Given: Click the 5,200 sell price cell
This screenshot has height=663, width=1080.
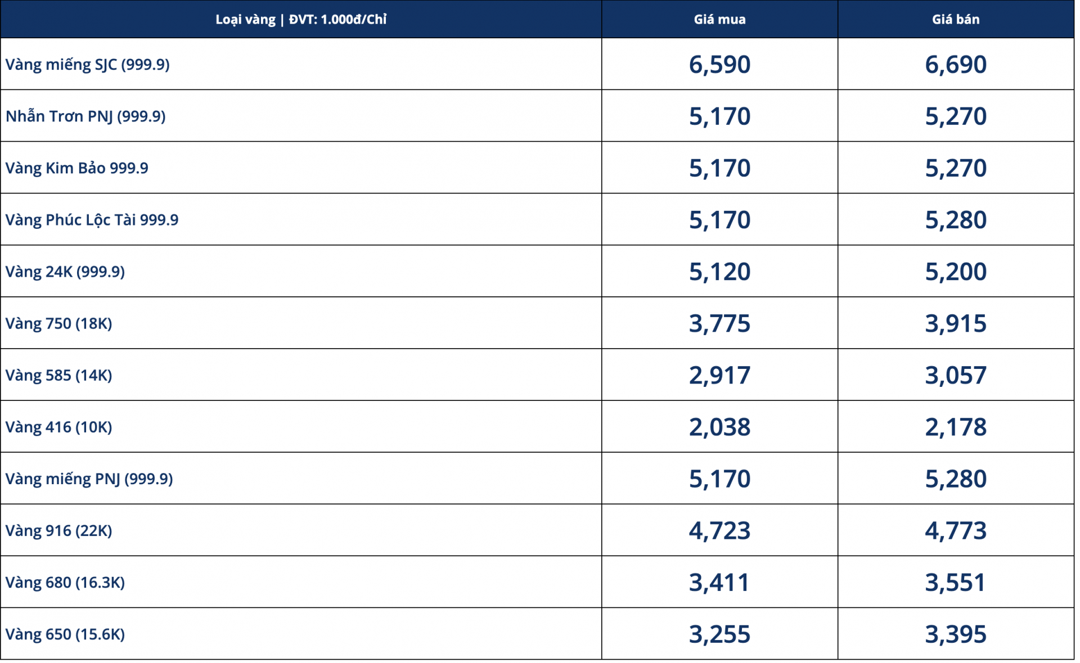Looking at the screenshot, I should click(x=955, y=272).
